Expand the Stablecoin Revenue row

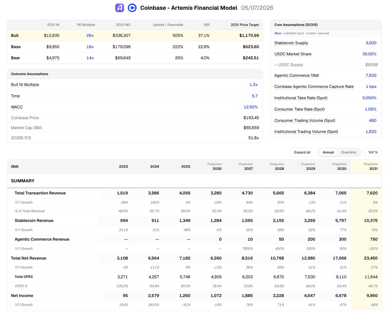[34, 220]
